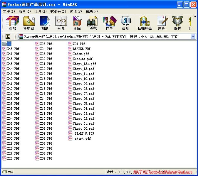Select file name X05.PDF

pos(46,143)
